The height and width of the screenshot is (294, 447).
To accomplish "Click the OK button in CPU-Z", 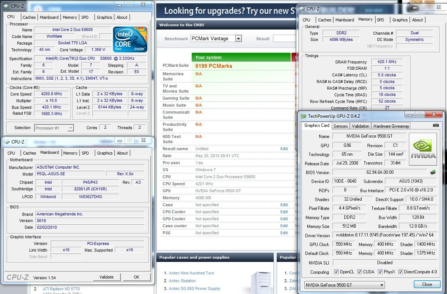I will click(136, 277).
